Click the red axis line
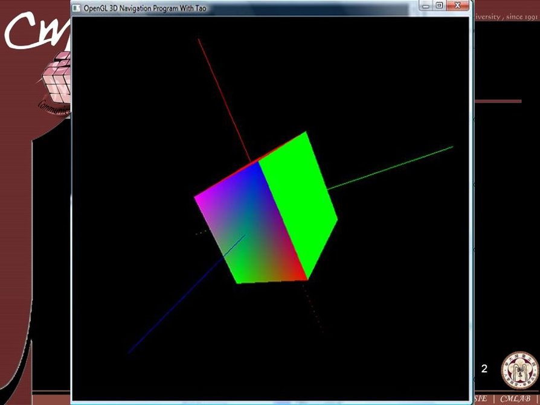 click(220, 91)
